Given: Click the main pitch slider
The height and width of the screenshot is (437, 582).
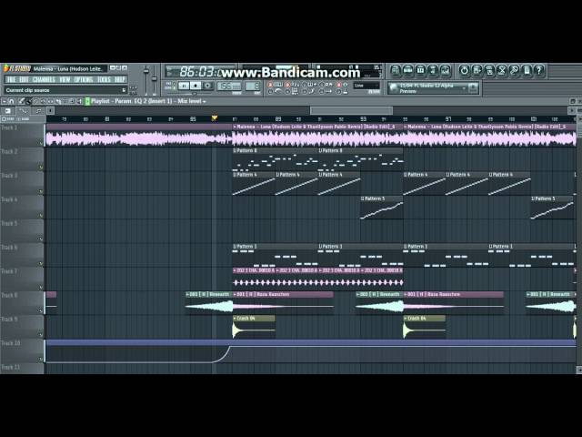Looking at the screenshot, I should (x=155, y=80).
